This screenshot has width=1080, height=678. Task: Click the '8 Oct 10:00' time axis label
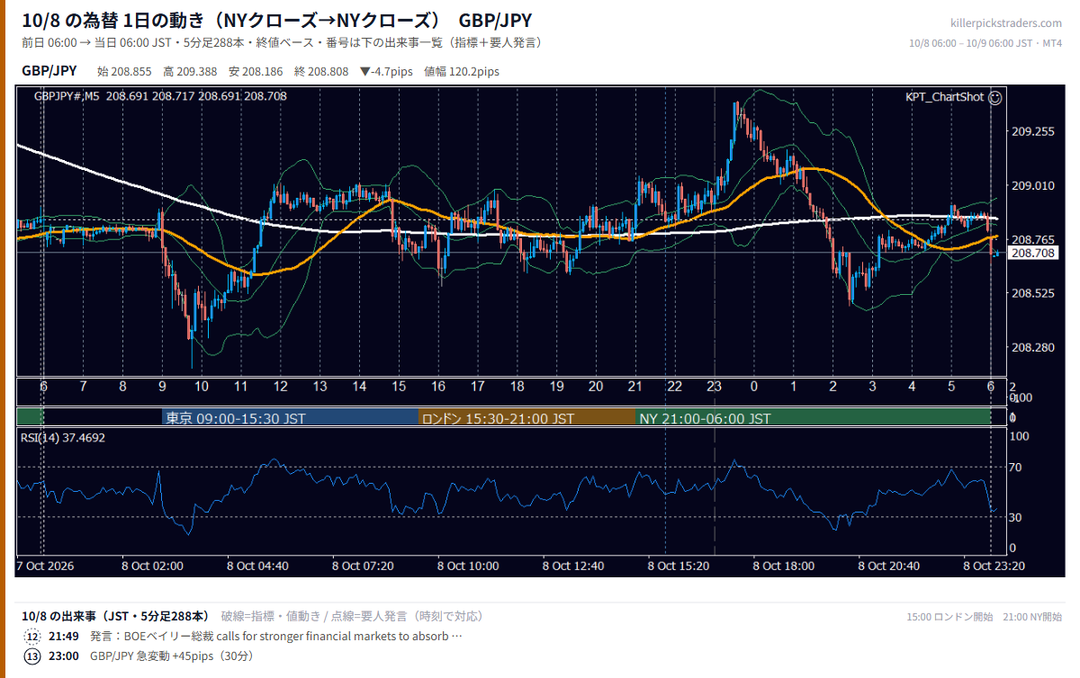(x=468, y=566)
